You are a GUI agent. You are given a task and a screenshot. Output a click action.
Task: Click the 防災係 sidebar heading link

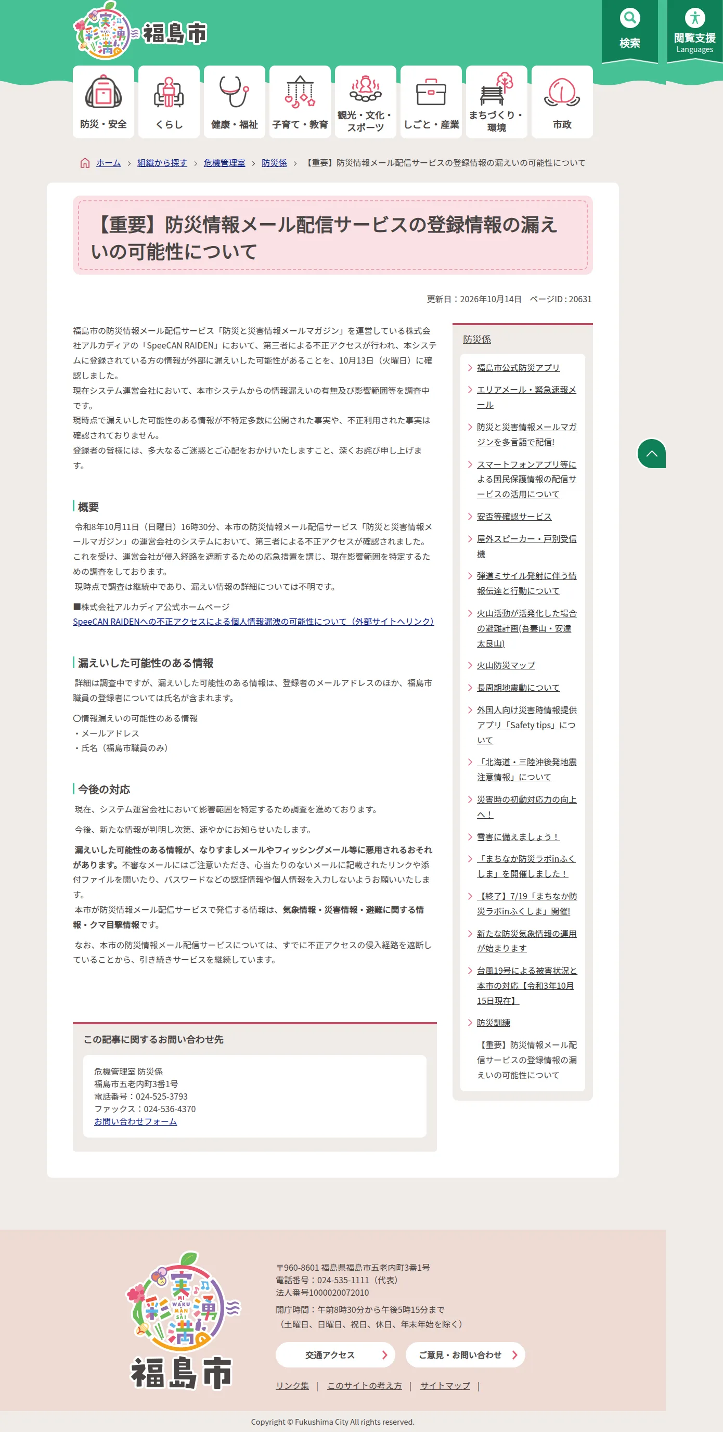click(x=477, y=339)
